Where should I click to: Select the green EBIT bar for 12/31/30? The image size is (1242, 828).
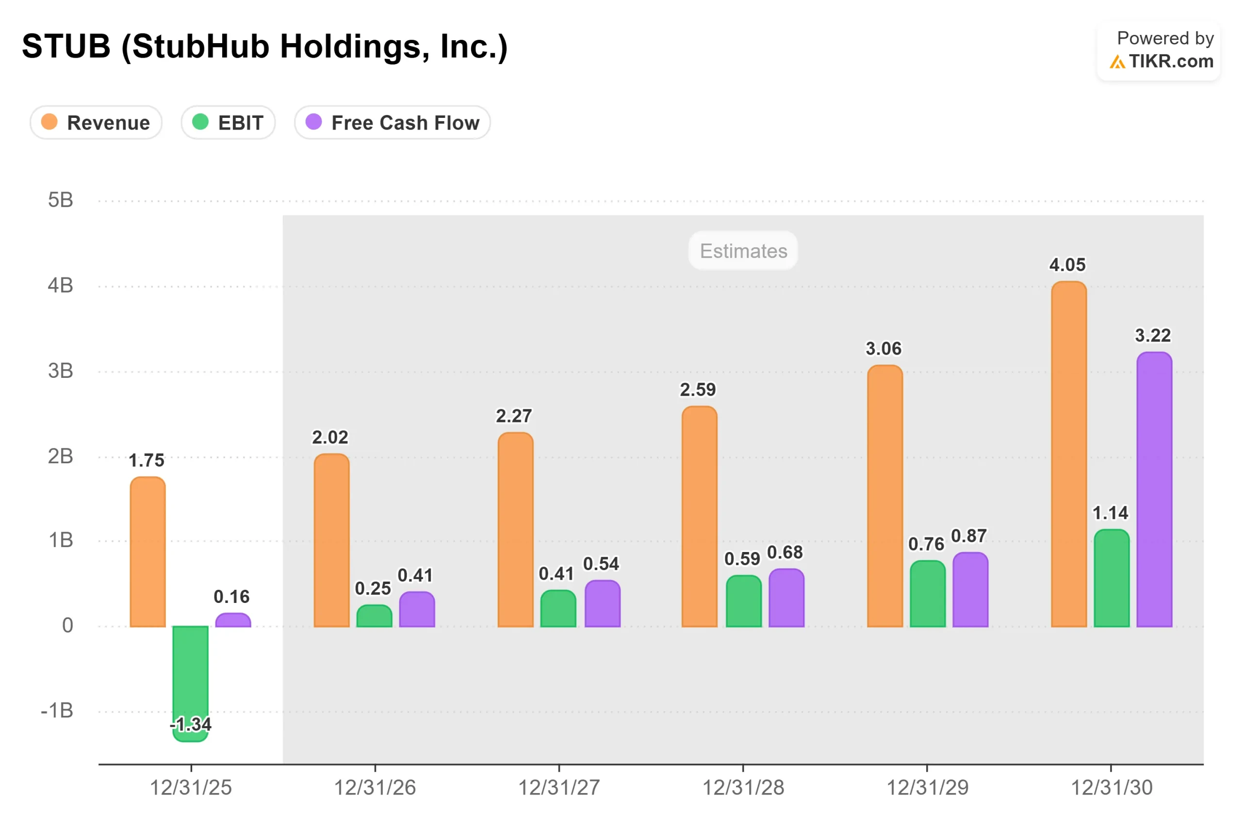coord(1112,578)
